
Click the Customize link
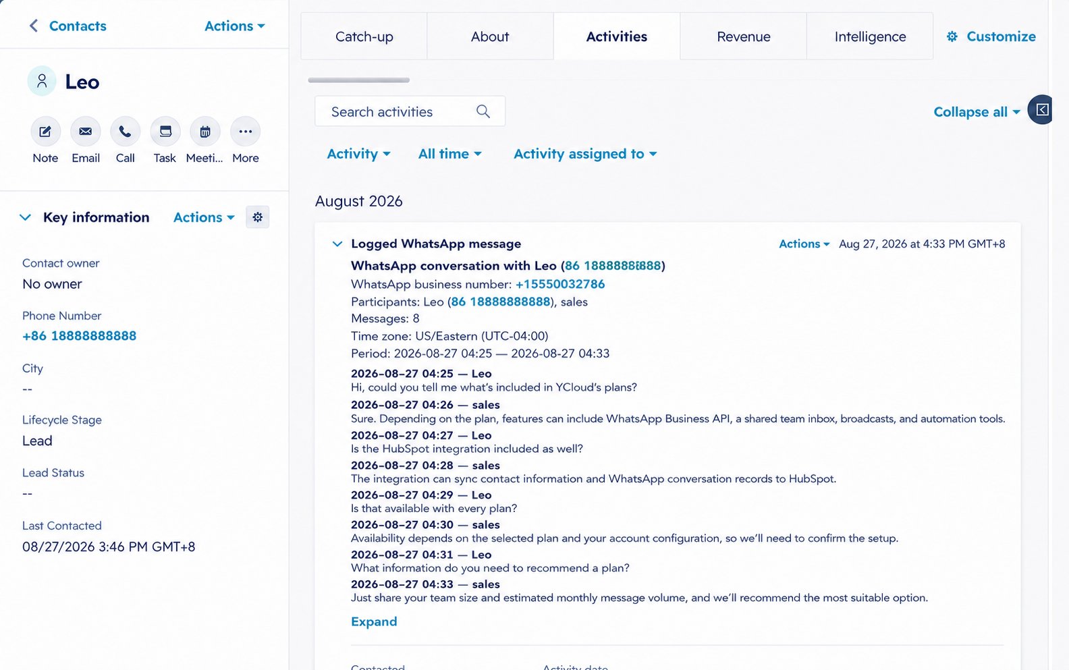click(1001, 36)
